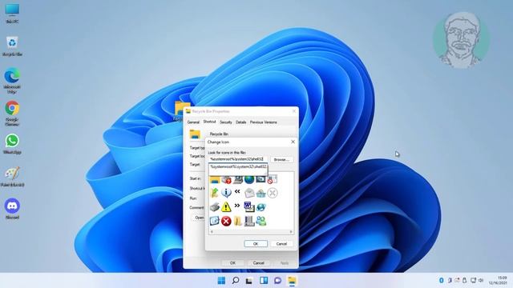Pick the grey circled X icon
The image size is (513, 288).
tap(273, 193)
